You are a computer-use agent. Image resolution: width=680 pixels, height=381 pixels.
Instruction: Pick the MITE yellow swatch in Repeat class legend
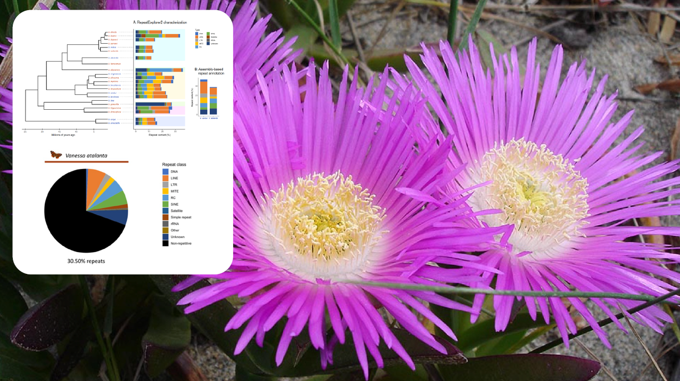(166, 191)
